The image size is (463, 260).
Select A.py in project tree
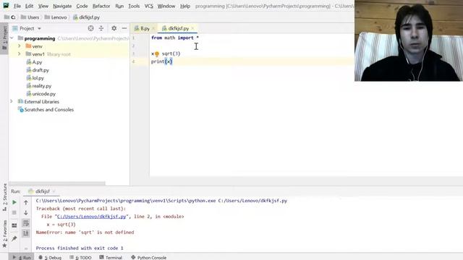(x=34, y=62)
